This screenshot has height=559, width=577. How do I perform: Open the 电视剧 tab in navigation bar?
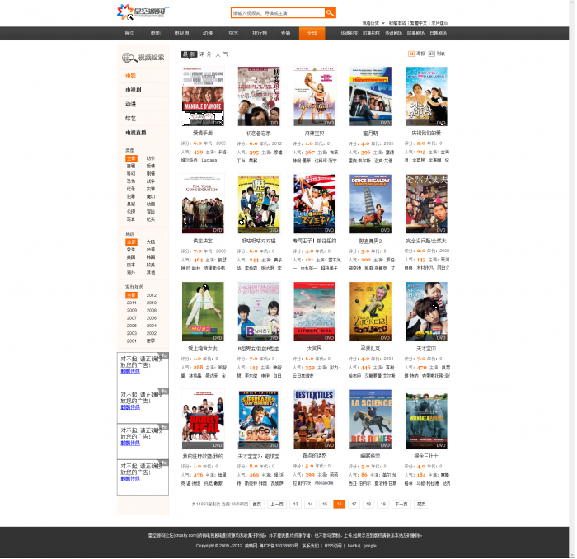[x=181, y=33]
